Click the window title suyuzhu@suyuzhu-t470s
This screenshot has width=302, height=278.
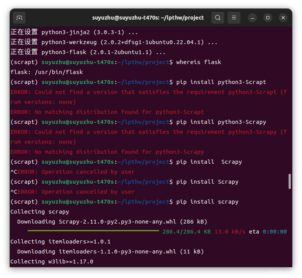(148, 18)
